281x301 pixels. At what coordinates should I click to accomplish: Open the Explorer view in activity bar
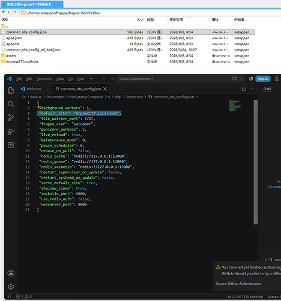point(11,90)
